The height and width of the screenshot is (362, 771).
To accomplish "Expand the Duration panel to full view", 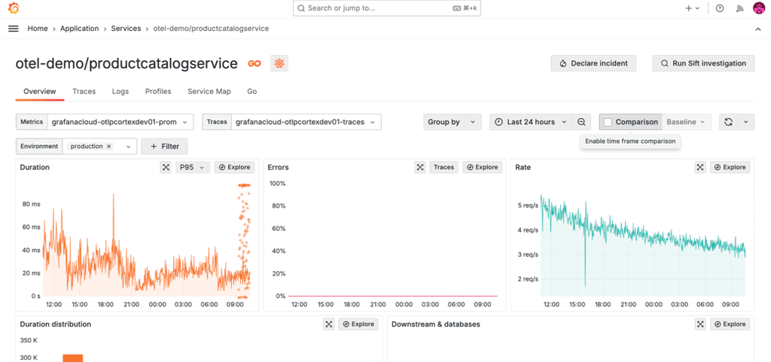I will point(166,167).
